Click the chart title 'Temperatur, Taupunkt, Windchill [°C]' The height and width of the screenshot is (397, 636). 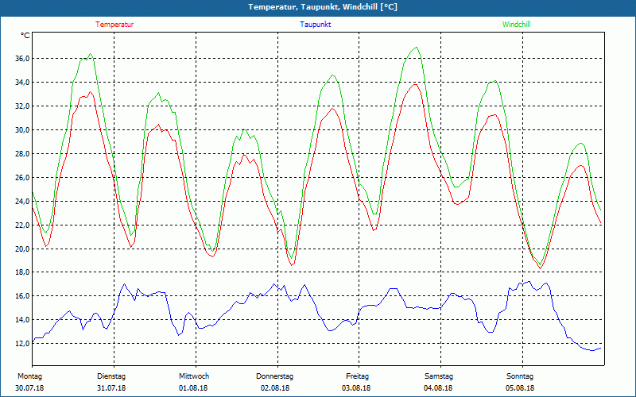[x=323, y=7]
